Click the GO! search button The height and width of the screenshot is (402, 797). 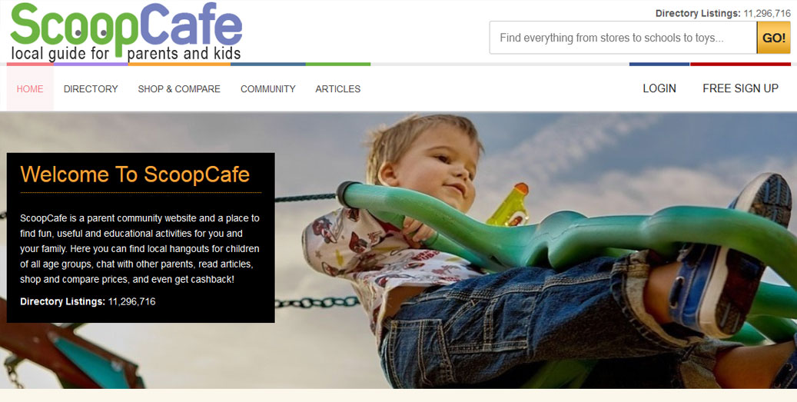[774, 38]
